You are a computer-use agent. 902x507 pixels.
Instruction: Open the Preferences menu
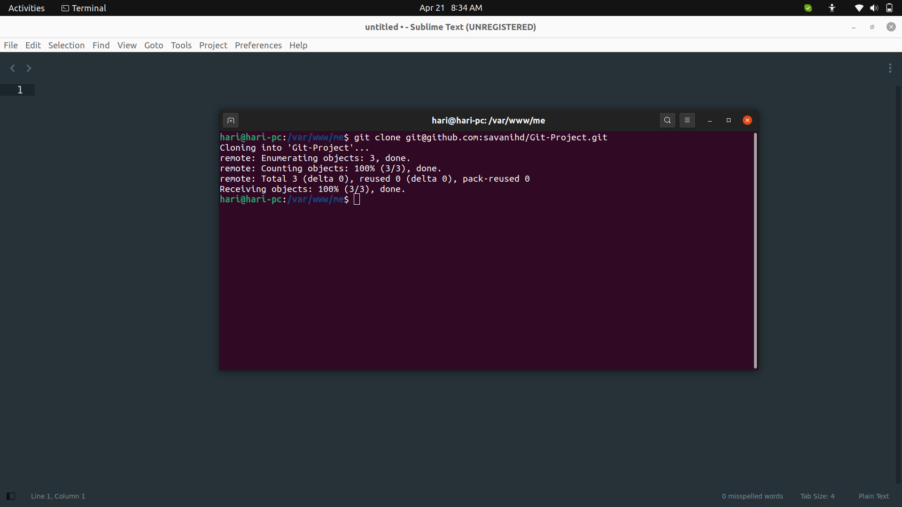258,45
